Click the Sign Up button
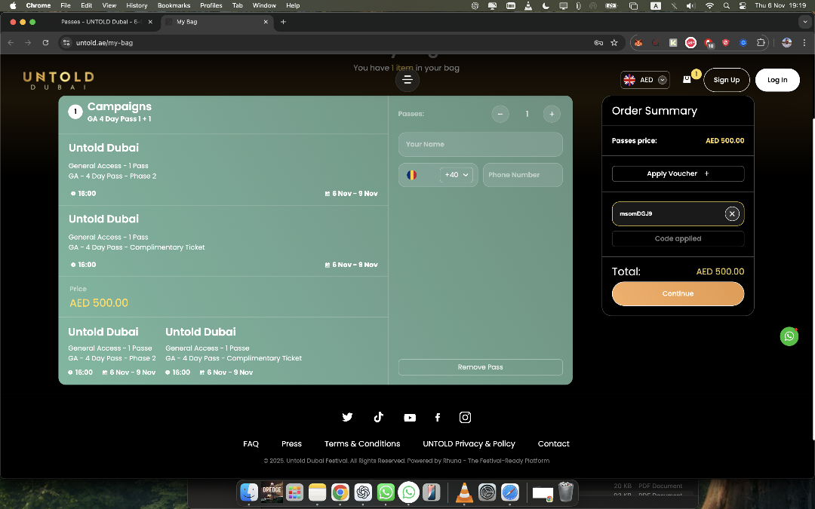This screenshot has height=509, width=815. (x=726, y=80)
